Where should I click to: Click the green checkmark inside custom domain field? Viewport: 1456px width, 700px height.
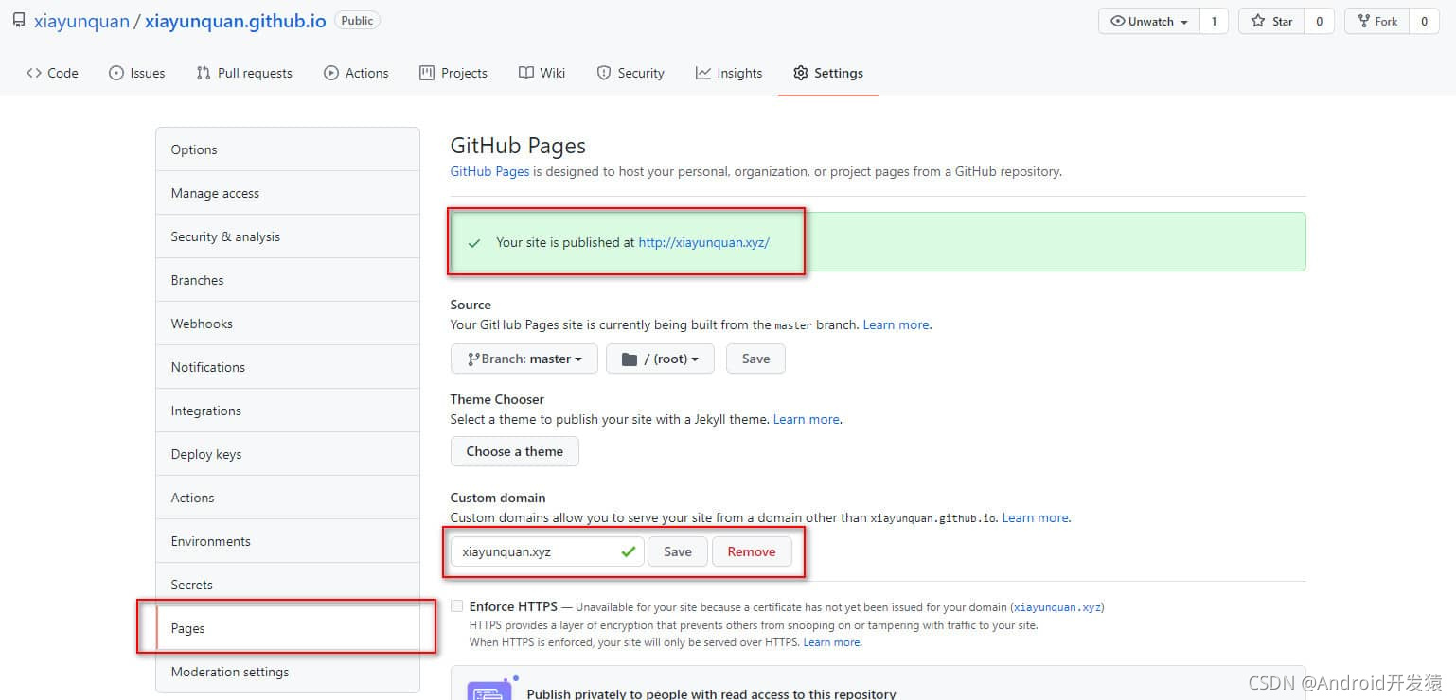pos(628,551)
